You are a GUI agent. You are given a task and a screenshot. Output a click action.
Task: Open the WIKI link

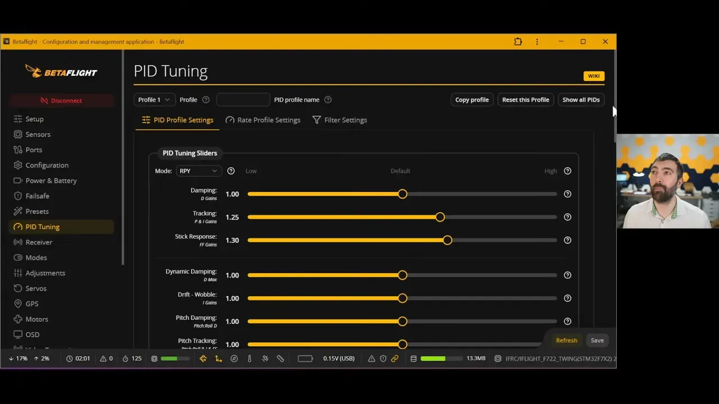[594, 76]
